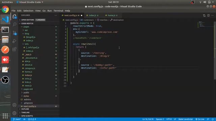The width and height of the screenshot is (216, 121).
Task: Open the Activities overview
Action: tap(7, 2)
